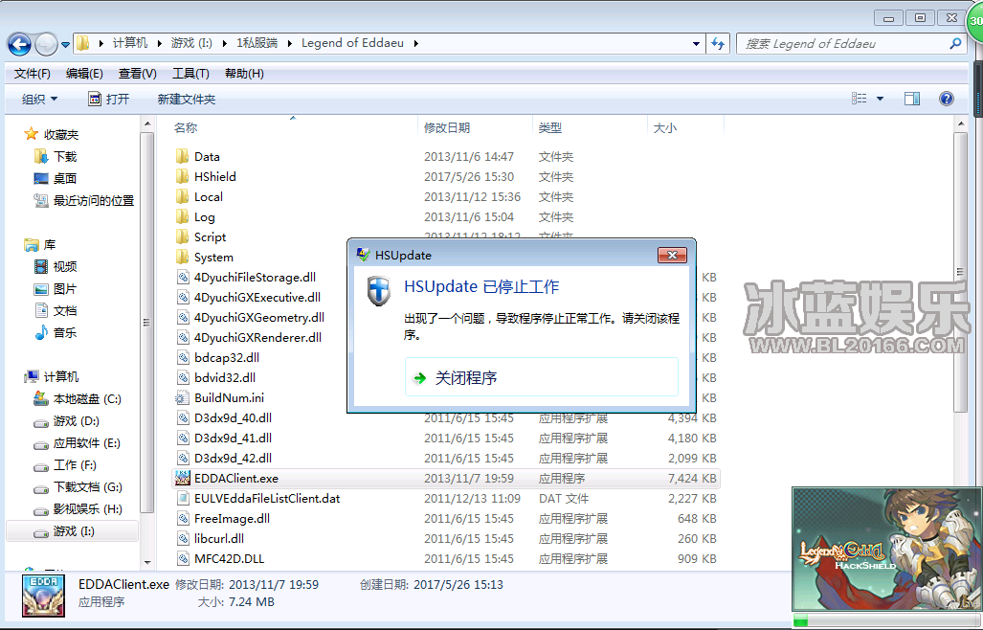Viewport: 983px width, 630px height.
Task: Click the file list vertical scrollbar
Action: [x=960, y=271]
